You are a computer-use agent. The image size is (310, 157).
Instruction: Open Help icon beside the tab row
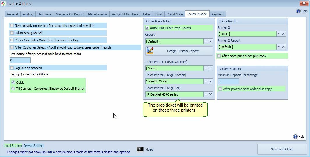point(298,11)
